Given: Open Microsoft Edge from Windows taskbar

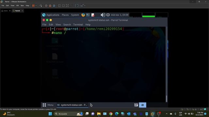Looking at the screenshot, I should 117,114.
